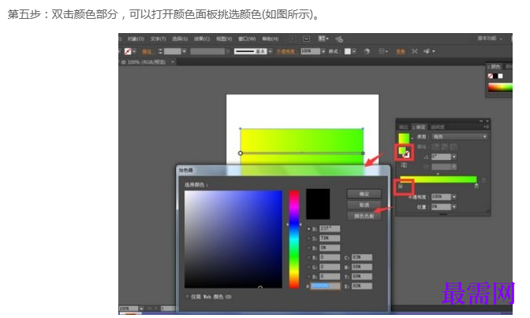Select the left gradient color stop
This screenshot has width=530, height=318.
pos(401,187)
